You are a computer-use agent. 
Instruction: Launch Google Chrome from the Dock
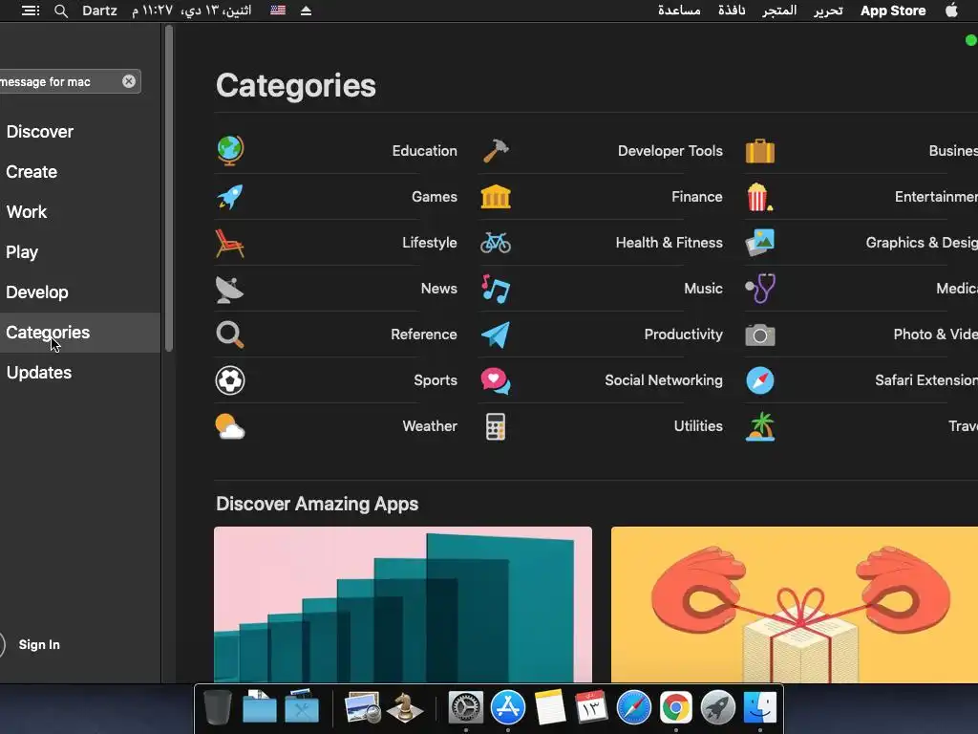(x=676, y=708)
